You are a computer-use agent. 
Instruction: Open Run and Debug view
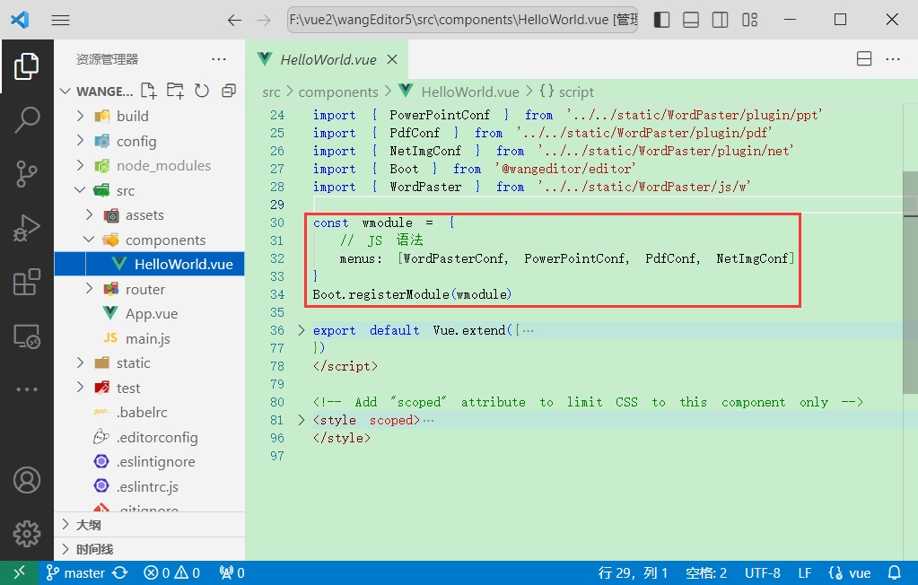click(27, 229)
